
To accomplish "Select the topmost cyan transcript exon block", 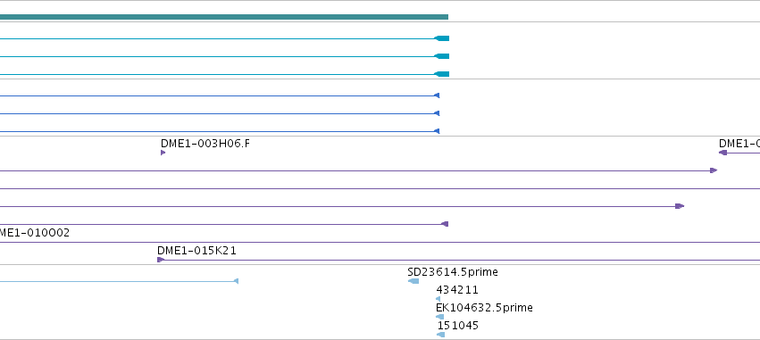I will (441, 38).
